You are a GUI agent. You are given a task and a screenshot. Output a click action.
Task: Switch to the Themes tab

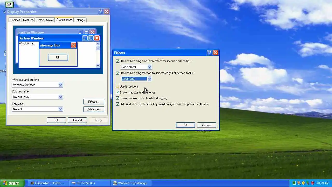tap(15, 20)
